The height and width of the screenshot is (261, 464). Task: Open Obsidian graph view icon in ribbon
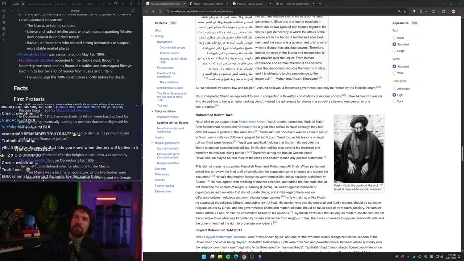(4, 22)
